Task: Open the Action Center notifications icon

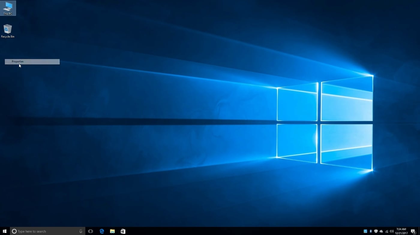Action: pos(413,231)
